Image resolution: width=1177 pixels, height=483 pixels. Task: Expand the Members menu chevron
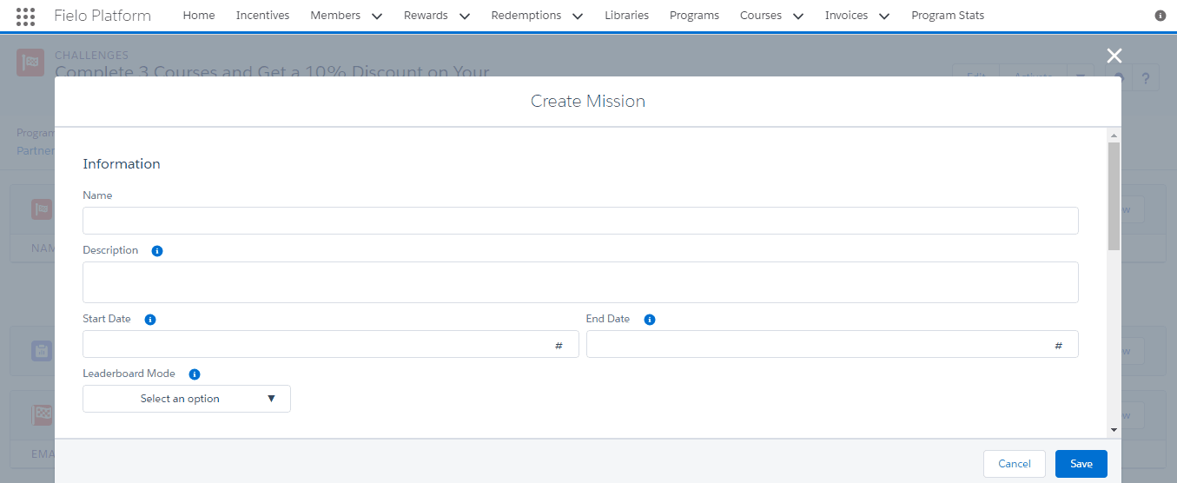point(376,16)
